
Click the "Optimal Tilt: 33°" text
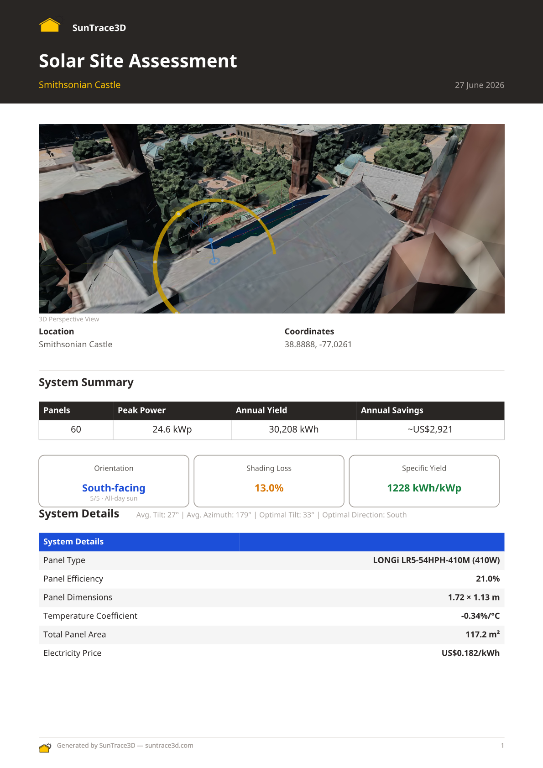pos(287,515)
